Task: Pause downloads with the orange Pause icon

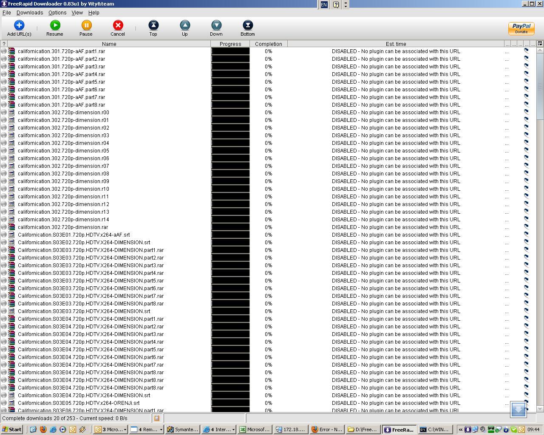Action: pyautogui.click(x=86, y=25)
